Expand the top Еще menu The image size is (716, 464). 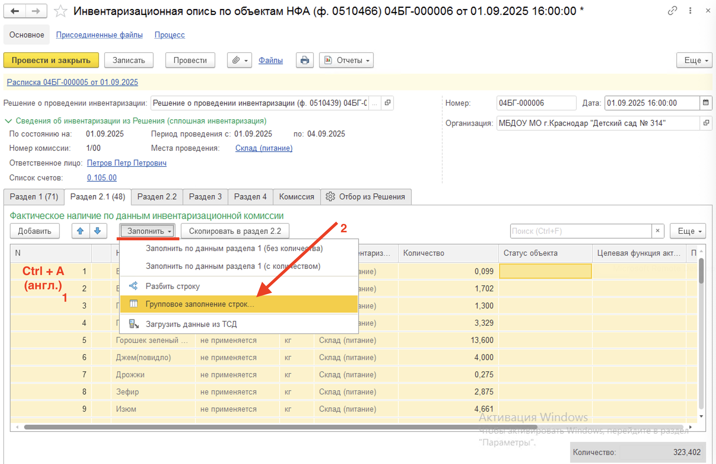tap(694, 60)
